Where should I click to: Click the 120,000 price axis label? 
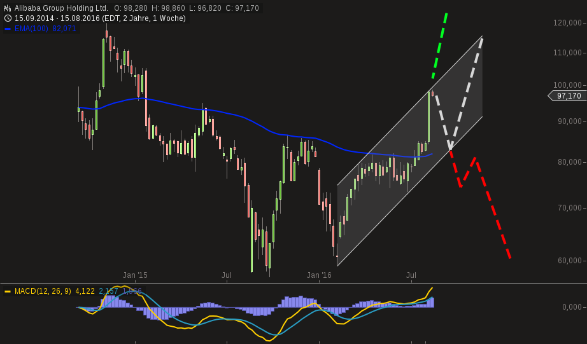[x=568, y=23]
